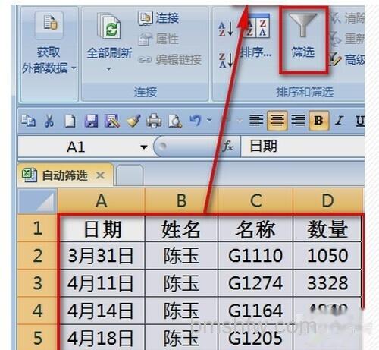
Task: Click the 清除 clear filter button
Action: coord(347,18)
